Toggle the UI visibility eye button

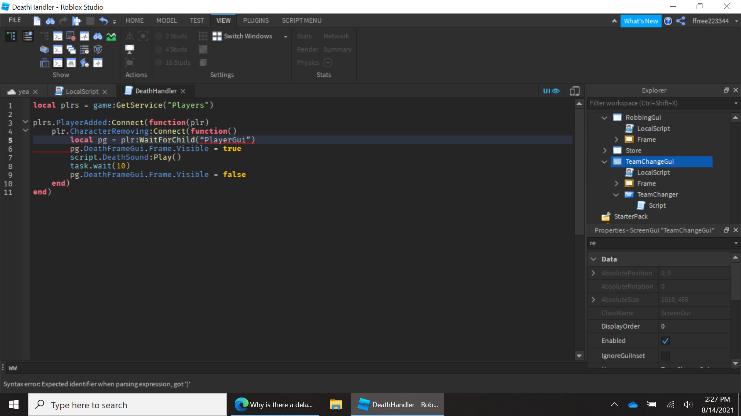[x=551, y=91]
